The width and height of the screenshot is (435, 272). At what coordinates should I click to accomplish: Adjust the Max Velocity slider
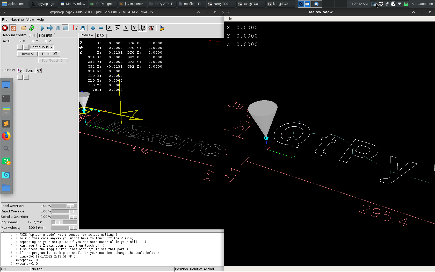tap(64, 228)
